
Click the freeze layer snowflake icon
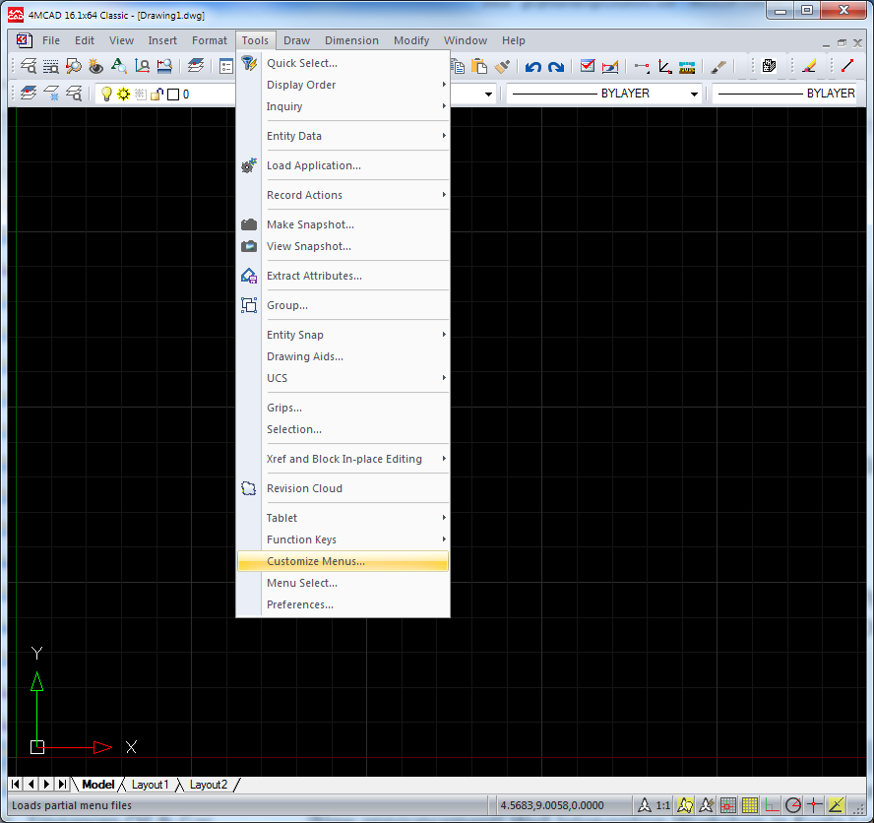51,94
